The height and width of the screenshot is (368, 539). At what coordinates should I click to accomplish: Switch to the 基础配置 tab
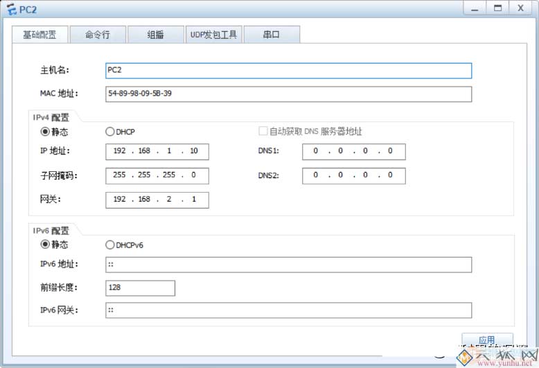pyautogui.click(x=40, y=35)
